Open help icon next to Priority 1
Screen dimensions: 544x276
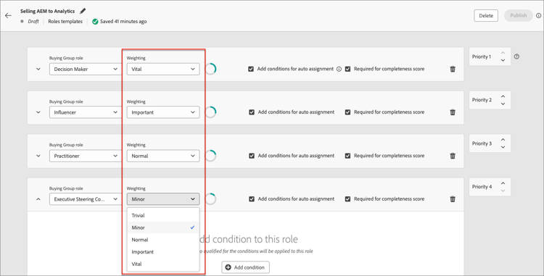pos(516,57)
